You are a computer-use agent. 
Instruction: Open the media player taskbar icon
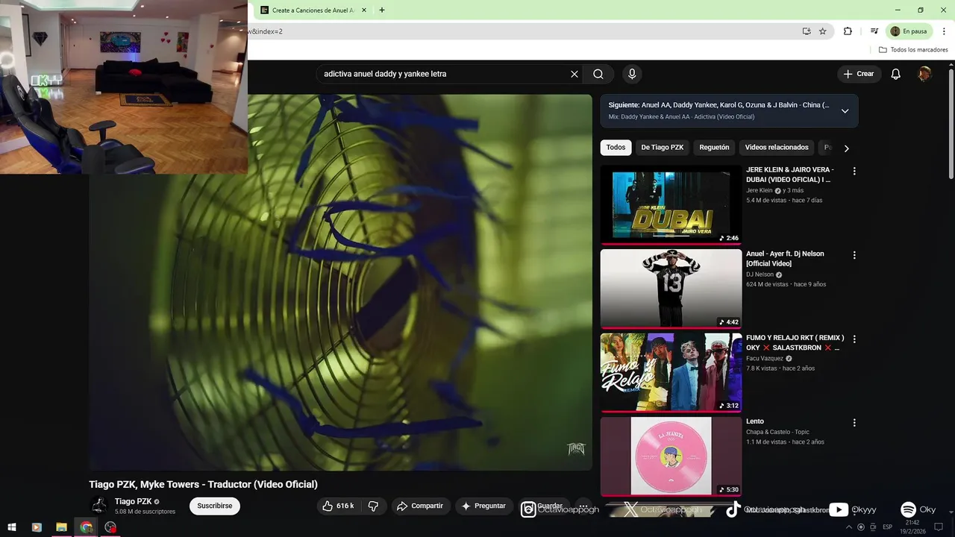[37, 527]
